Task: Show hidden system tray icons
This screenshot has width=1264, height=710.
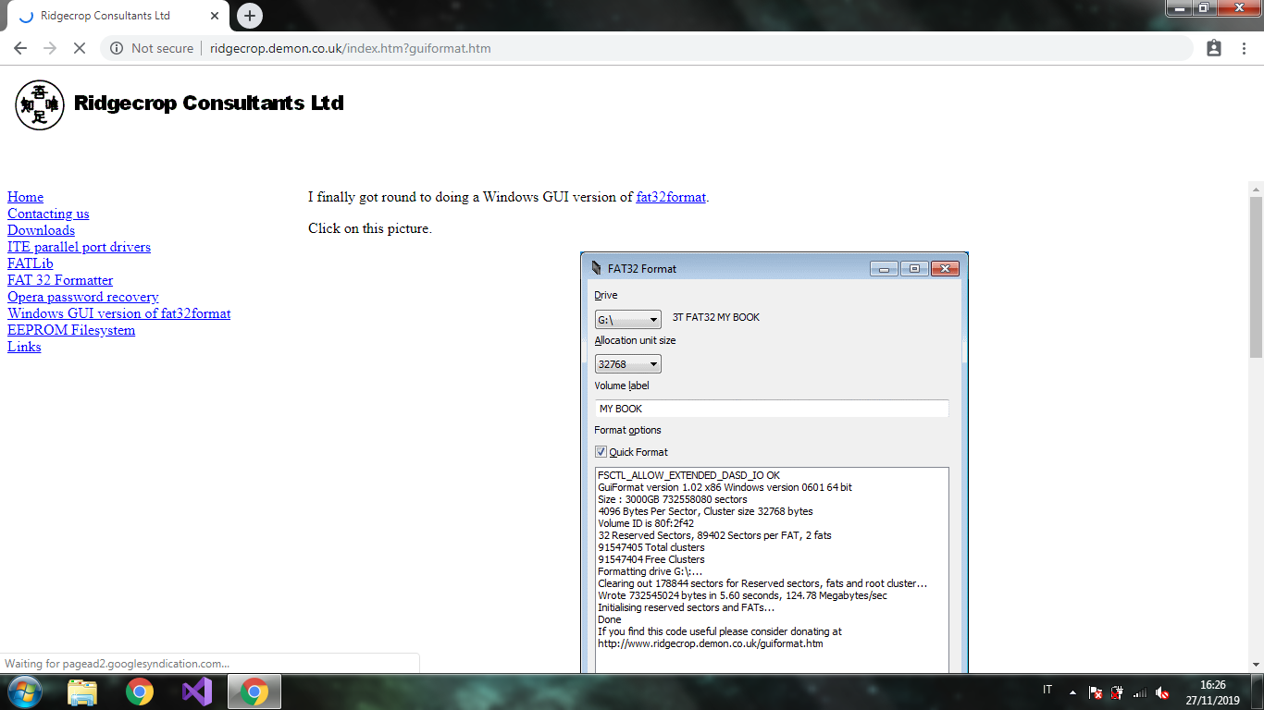Action: 1072,692
